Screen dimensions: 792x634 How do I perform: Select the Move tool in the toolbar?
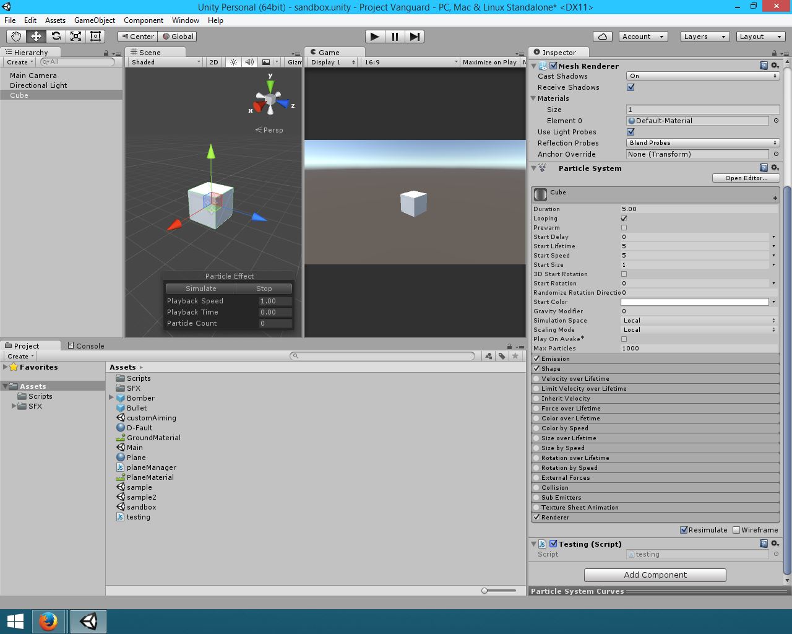point(35,36)
